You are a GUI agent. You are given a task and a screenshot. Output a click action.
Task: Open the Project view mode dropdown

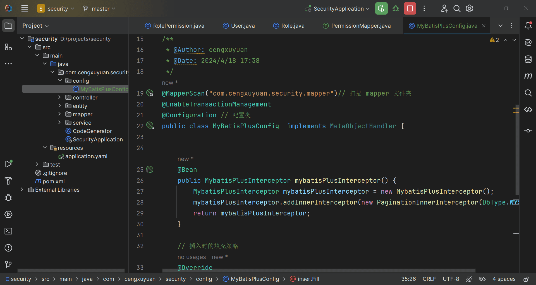coord(35,26)
